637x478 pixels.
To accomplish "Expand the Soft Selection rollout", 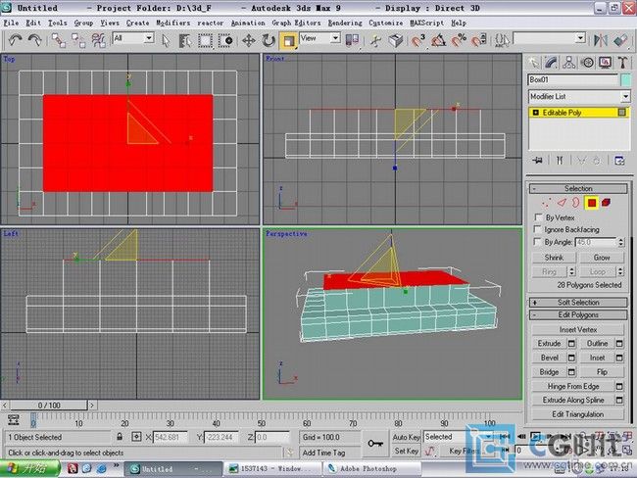I will (x=578, y=303).
